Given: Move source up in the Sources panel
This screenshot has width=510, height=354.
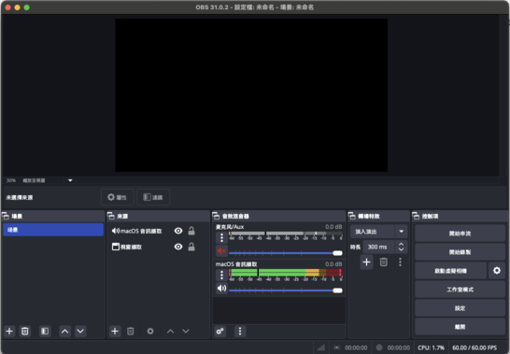Looking at the screenshot, I should 170,332.
